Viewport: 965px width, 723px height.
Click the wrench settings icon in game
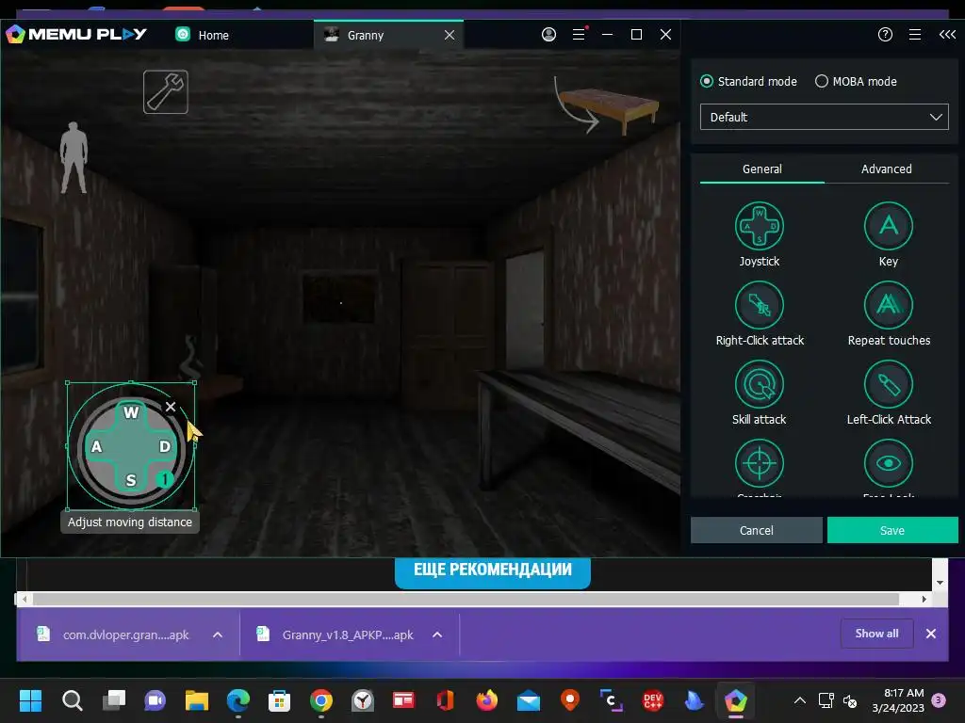[x=166, y=92]
